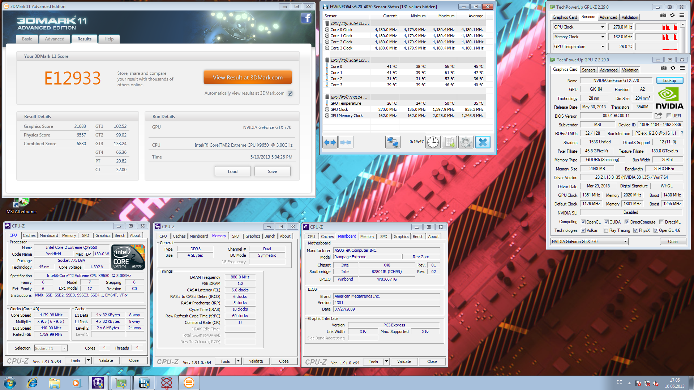Toggle the PhysX checkbox in GPU-Z

pos(635,230)
